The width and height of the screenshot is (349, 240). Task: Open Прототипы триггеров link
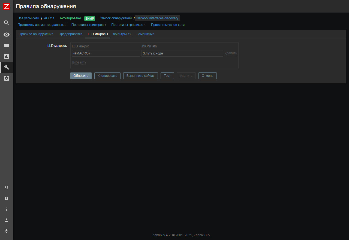pos(87,25)
